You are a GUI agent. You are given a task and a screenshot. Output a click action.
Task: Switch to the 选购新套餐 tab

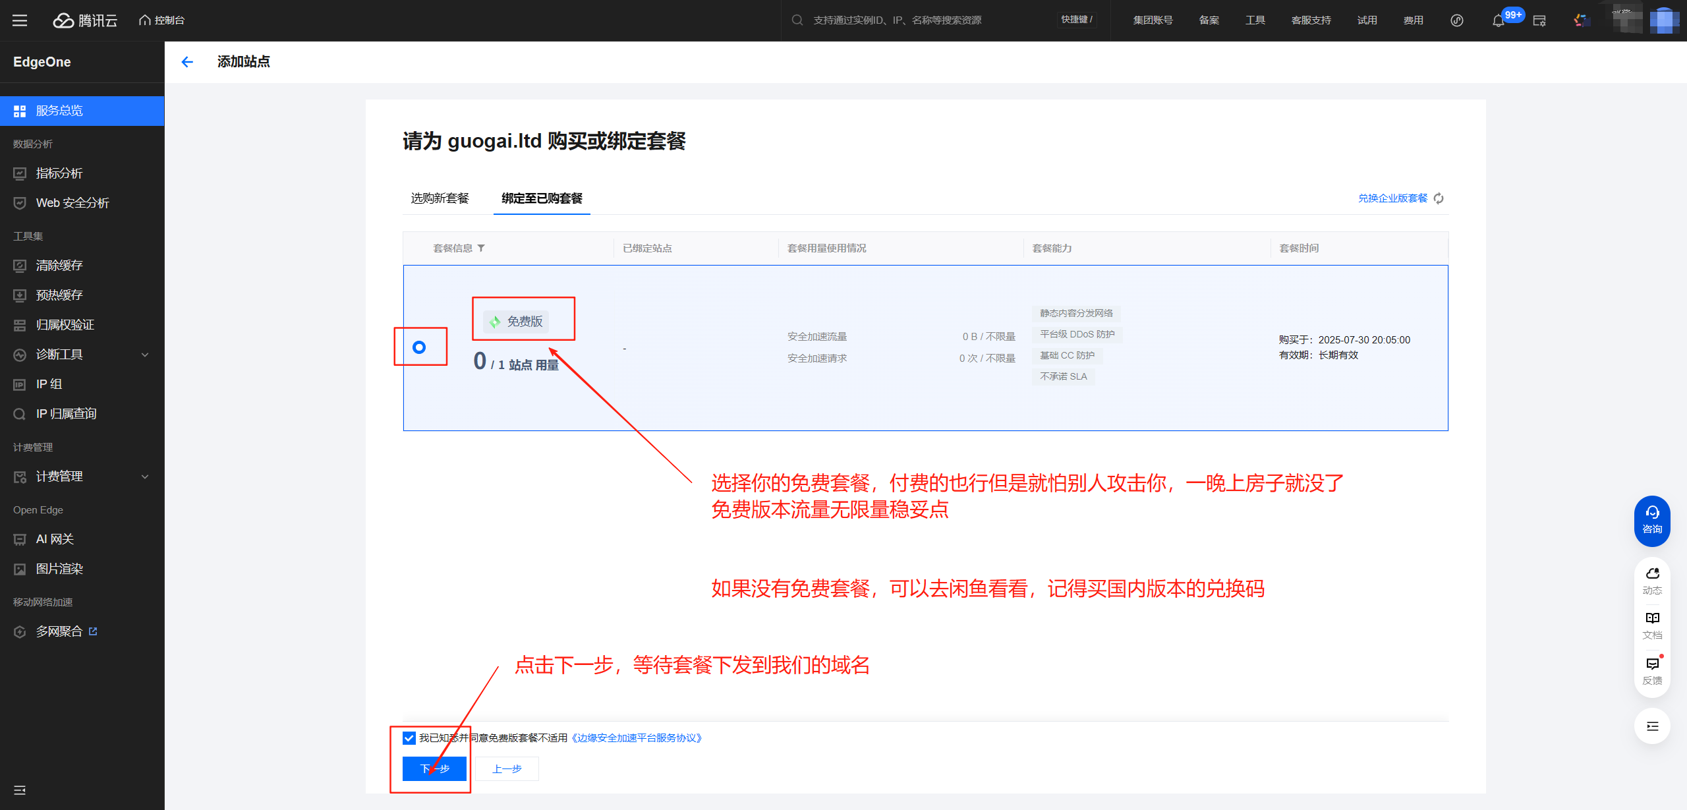coord(440,198)
